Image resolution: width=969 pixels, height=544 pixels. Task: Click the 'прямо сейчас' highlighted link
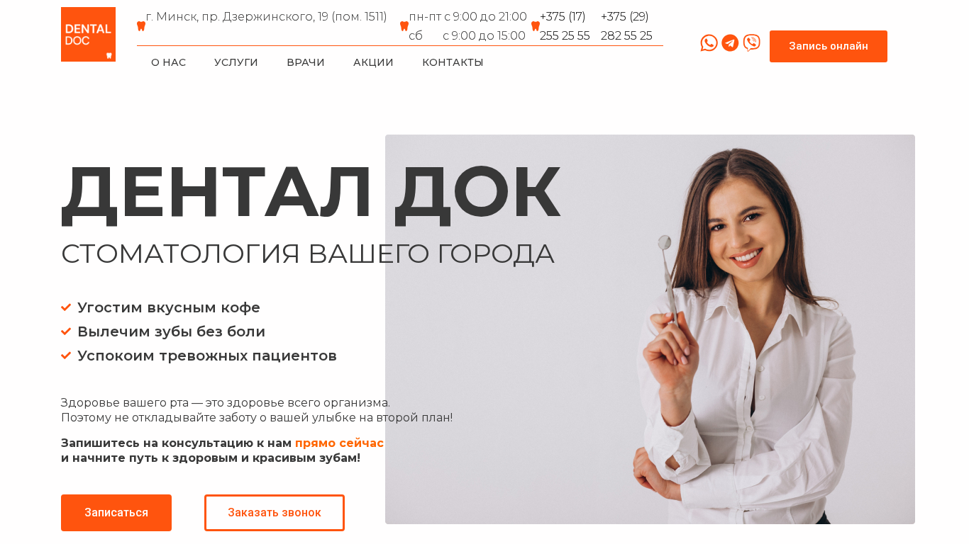[x=339, y=443]
